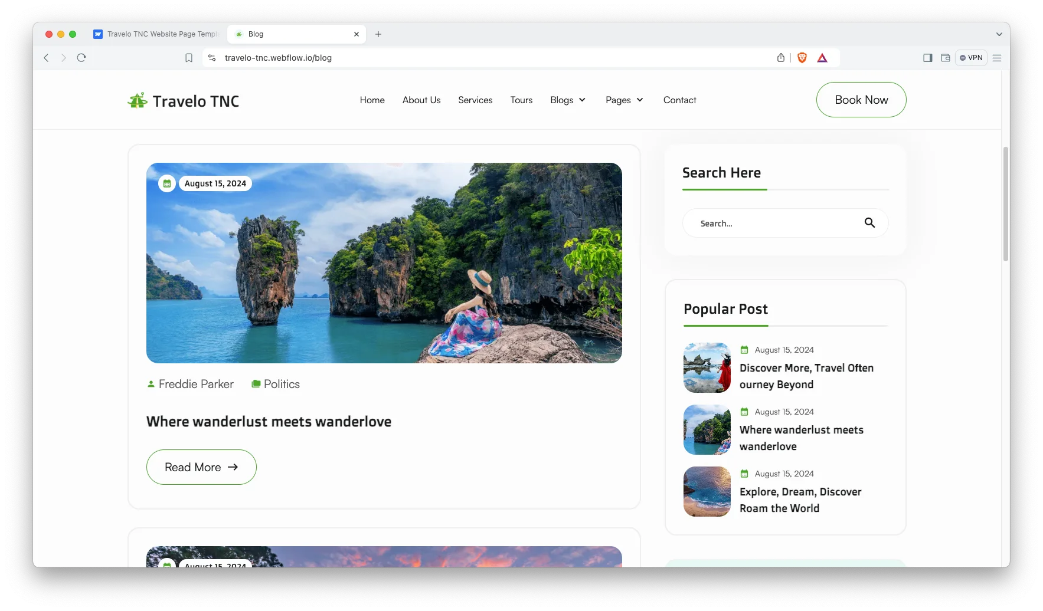
Task: Click calendar icon on featured post image
Action: coord(167,183)
